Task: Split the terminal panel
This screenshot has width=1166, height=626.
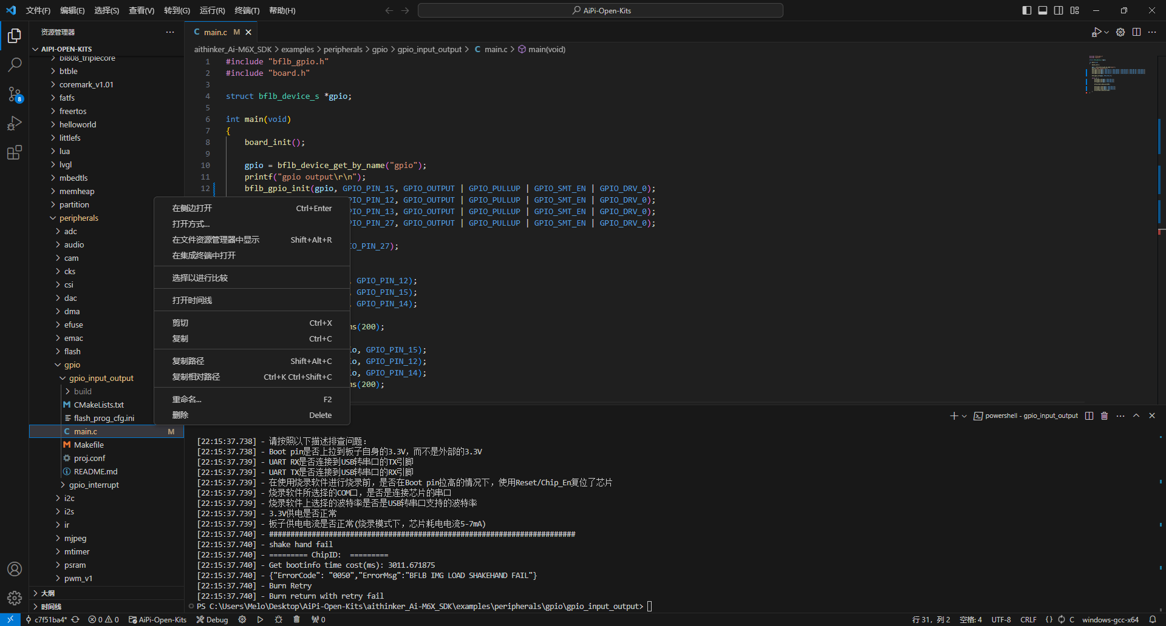Action: point(1089,416)
